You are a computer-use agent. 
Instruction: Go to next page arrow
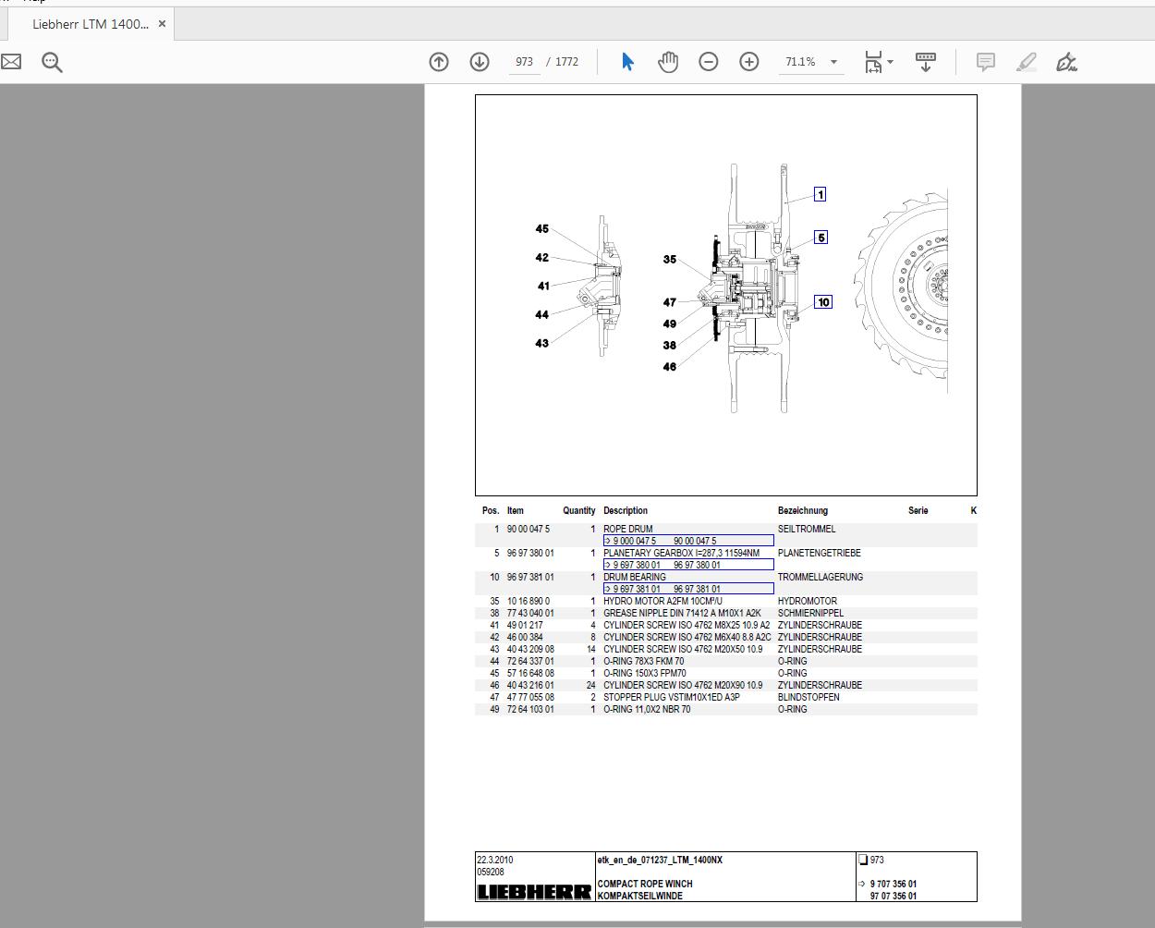[480, 62]
